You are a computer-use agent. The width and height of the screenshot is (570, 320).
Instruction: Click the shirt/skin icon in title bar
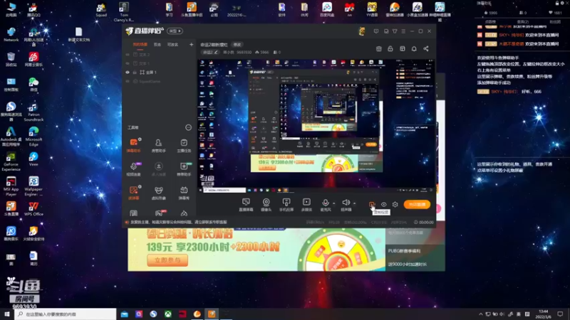[x=395, y=31]
